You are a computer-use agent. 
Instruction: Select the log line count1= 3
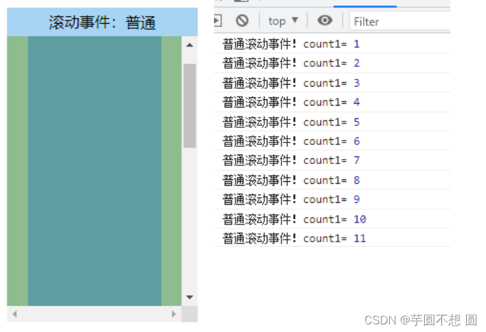(x=332, y=83)
